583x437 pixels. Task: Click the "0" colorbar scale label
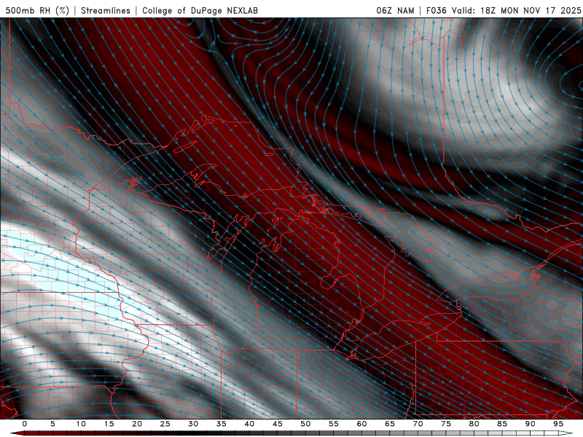pos(25,424)
